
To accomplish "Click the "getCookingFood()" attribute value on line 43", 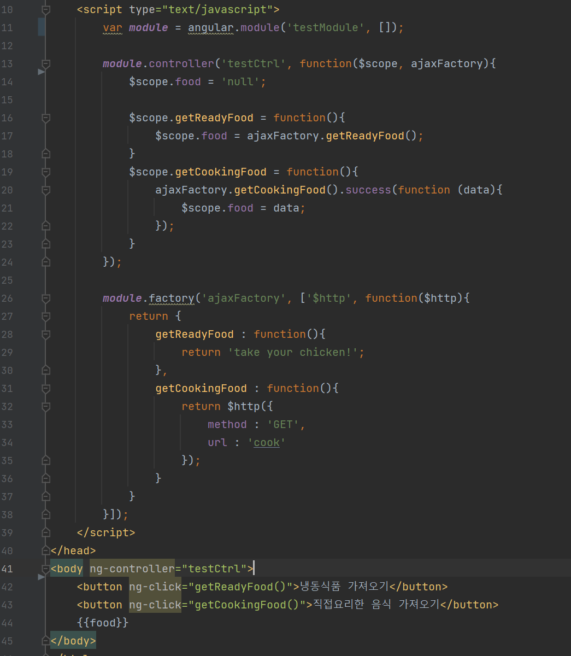I will pos(247,605).
